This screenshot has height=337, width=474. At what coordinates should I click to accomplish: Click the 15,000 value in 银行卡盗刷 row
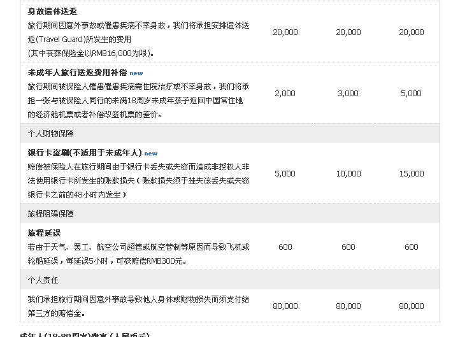click(x=412, y=174)
